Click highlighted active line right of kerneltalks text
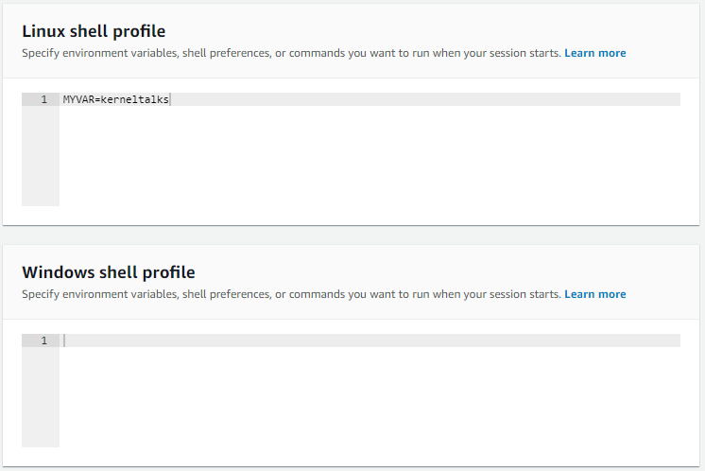705x471 pixels. pyautogui.click(x=425, y=99)
